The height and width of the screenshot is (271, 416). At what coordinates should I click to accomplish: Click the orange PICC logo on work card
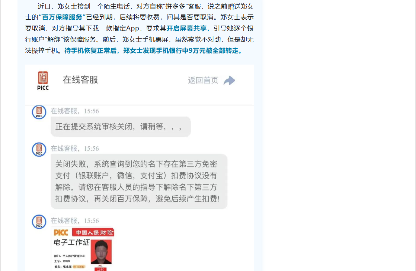pyautogui.click(x=61, y=233)
